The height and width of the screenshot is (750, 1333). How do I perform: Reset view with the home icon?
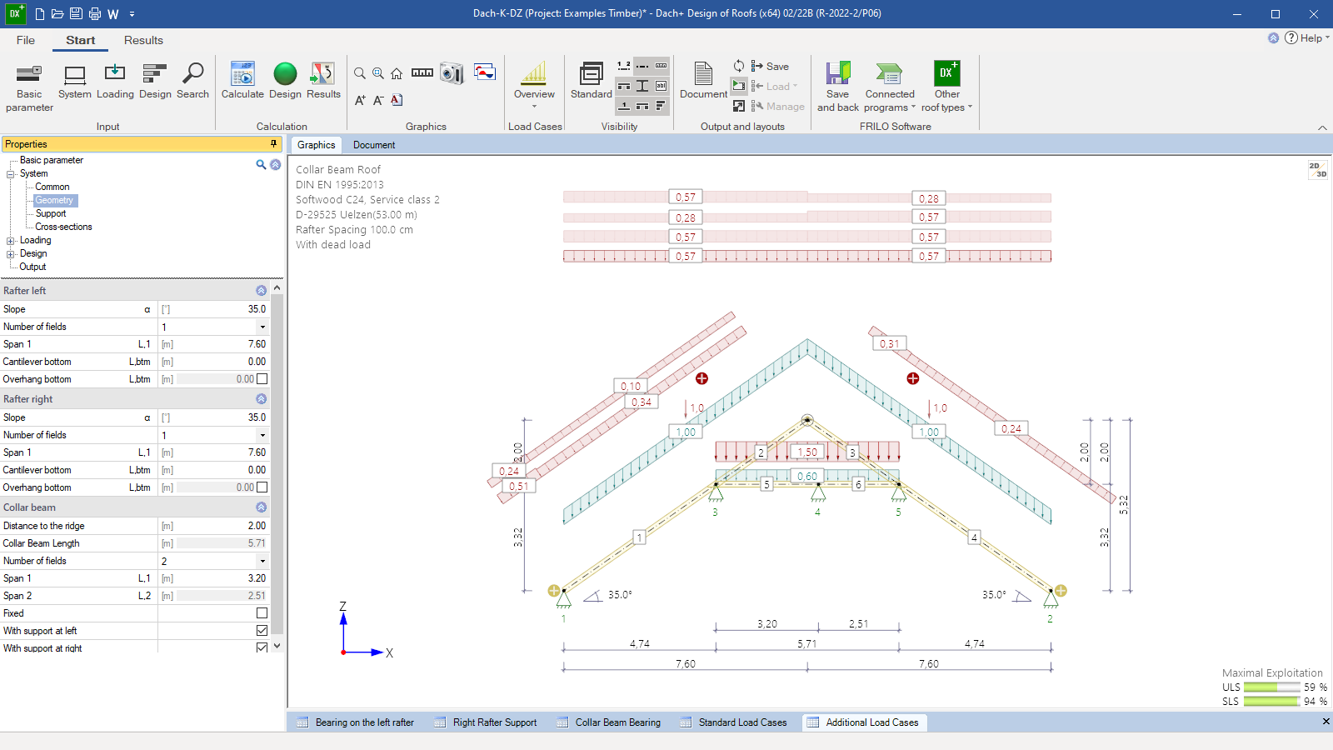(x=397, y=73)
